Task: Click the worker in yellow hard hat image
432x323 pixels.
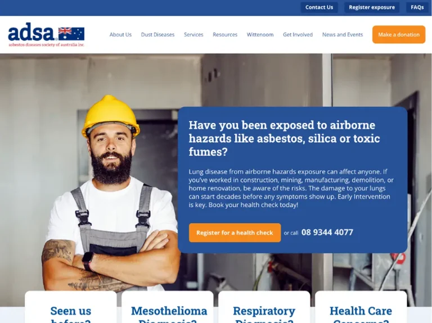Action: (110, 193)
